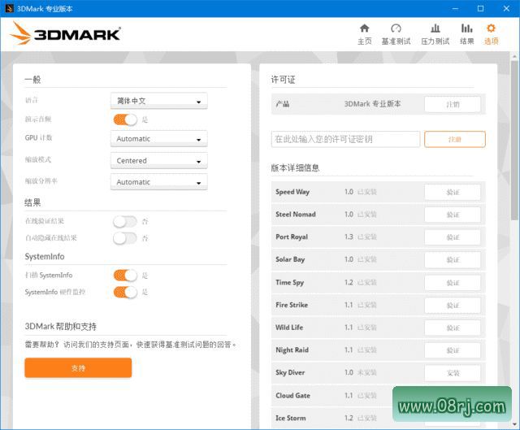Click the 'Port Royal' version row label
The image size is (520, 430).
[292, 237]
